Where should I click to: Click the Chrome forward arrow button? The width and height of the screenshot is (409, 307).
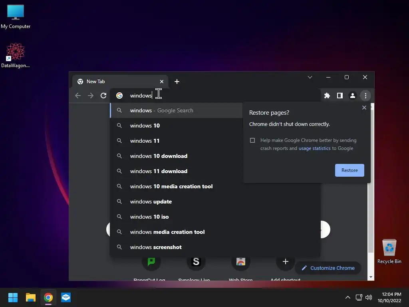click(91, 96)
